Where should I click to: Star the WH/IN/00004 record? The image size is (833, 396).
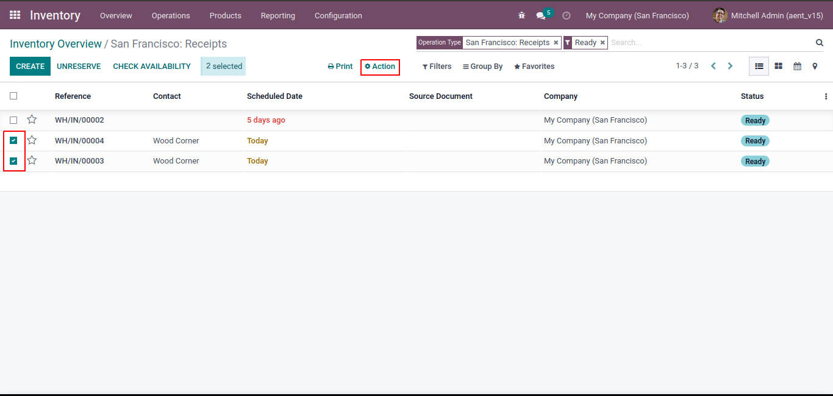[32, 140]
